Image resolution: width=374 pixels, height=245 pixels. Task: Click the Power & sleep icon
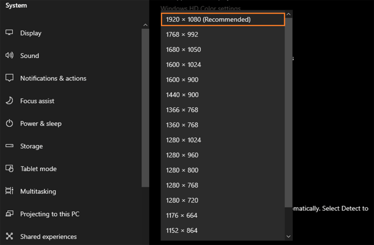(x=9, y=123)
